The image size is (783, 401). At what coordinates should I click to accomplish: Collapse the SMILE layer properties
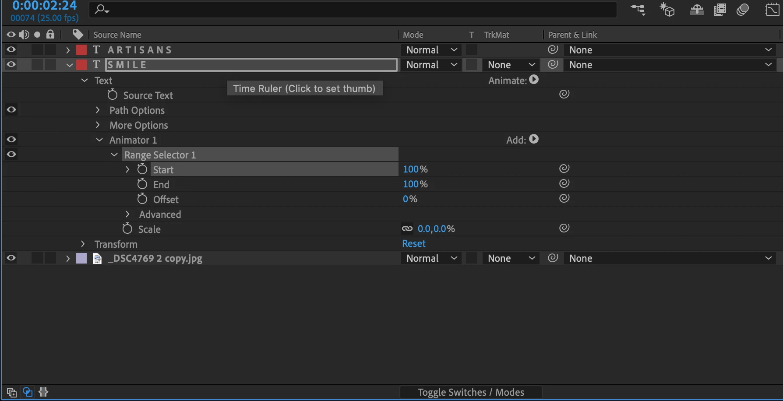(69, 65)
